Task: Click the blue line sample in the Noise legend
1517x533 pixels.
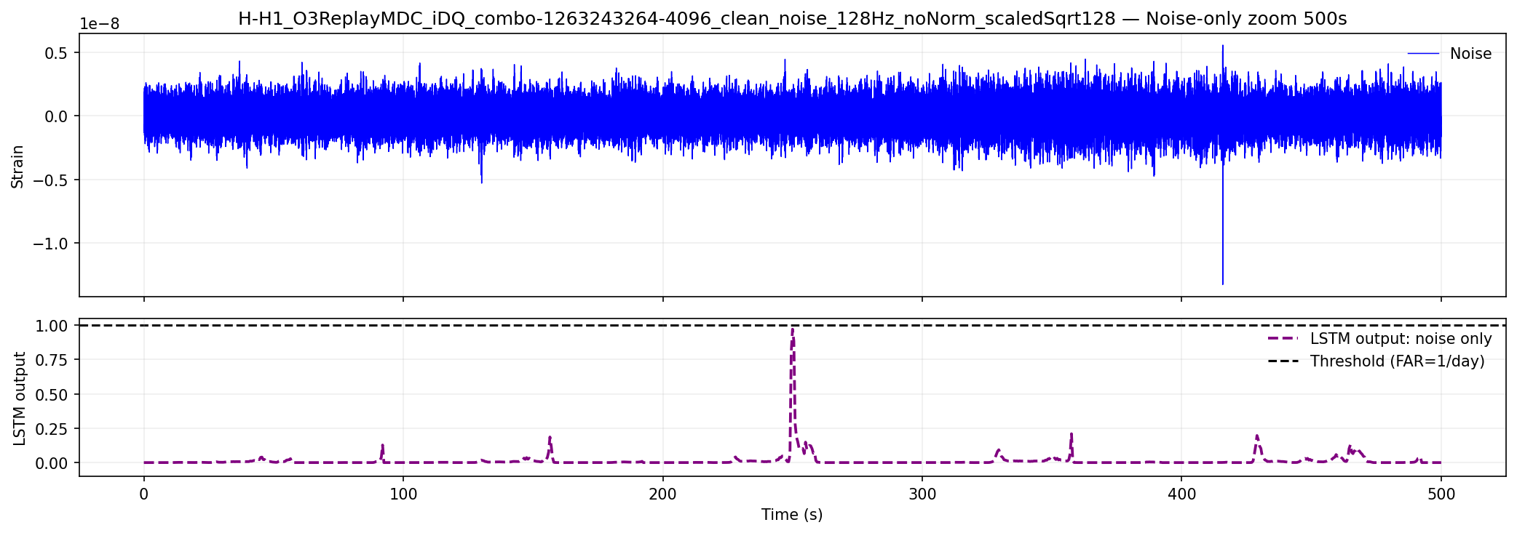Action: click(x=1423, y=54)
